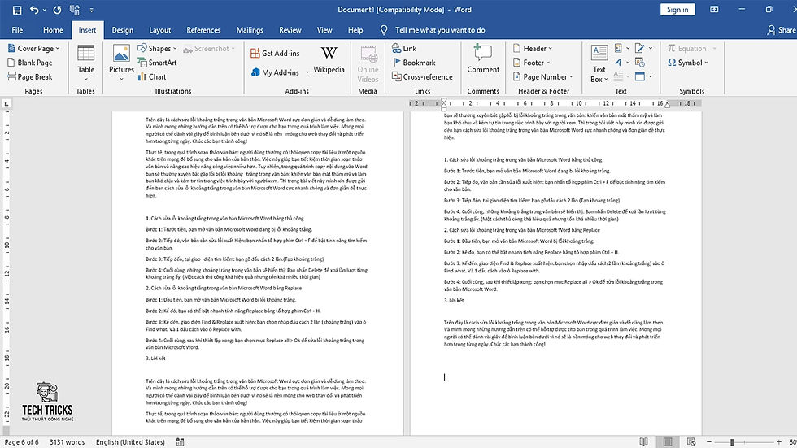Click the Share button
797x448 pixels.
pyautogui.click(x=782, y=30)
